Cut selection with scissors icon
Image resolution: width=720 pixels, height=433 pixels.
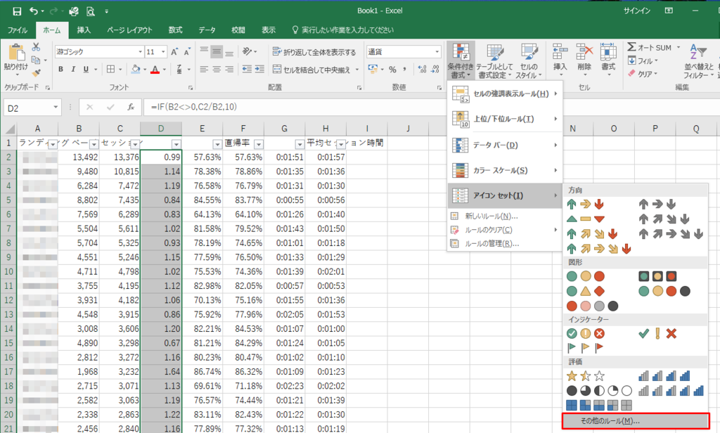pos(36,47)
